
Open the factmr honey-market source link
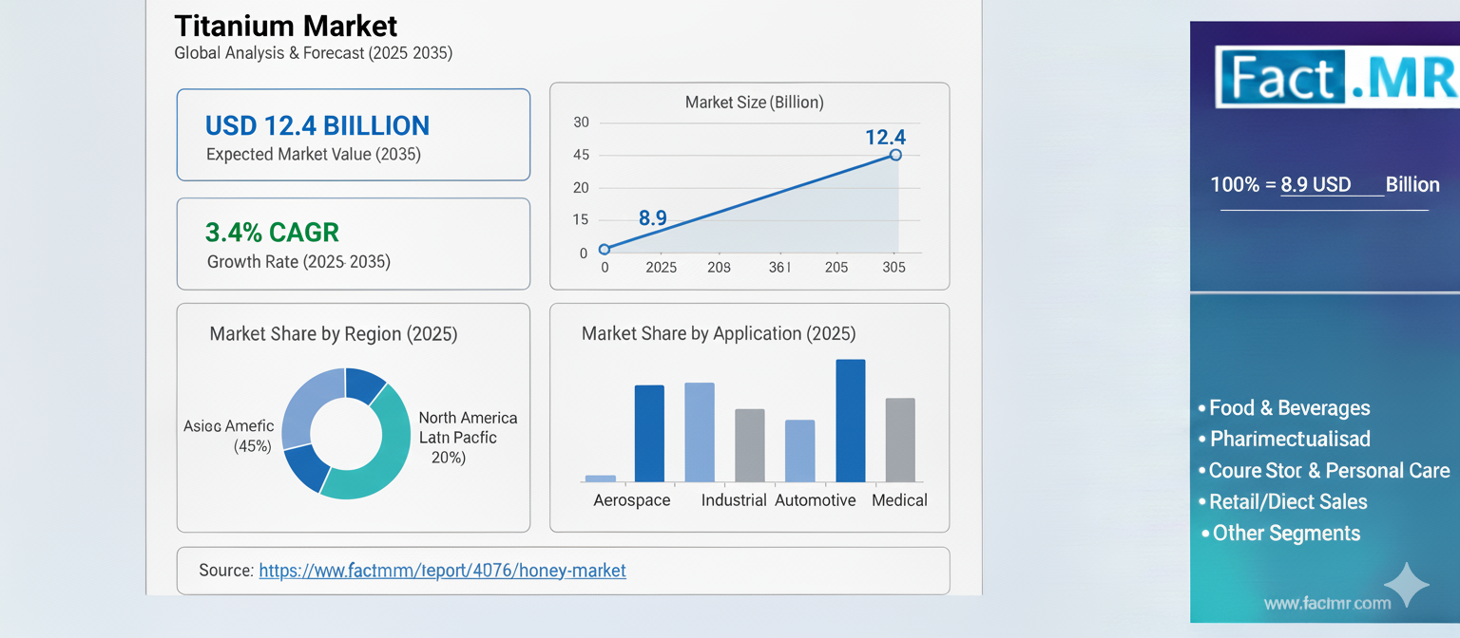pyautogui.click(x=442, y=571)
